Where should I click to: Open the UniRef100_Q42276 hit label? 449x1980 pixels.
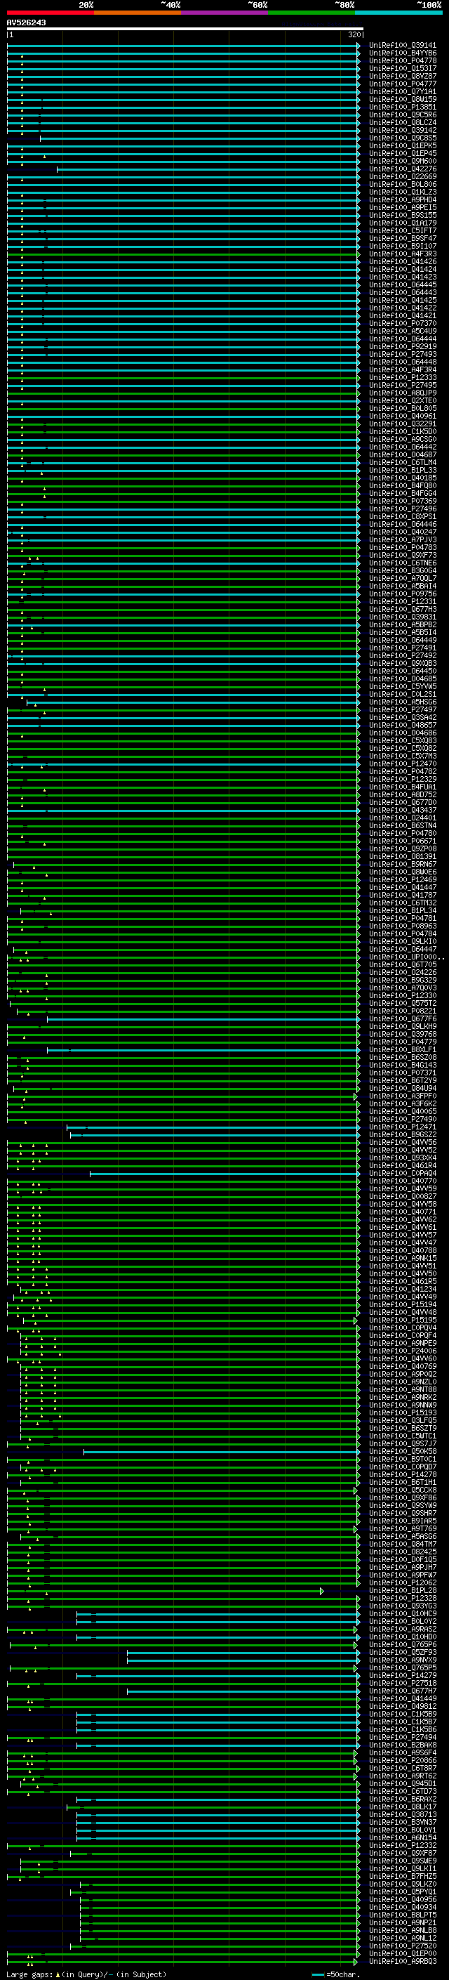coord(402,169)
